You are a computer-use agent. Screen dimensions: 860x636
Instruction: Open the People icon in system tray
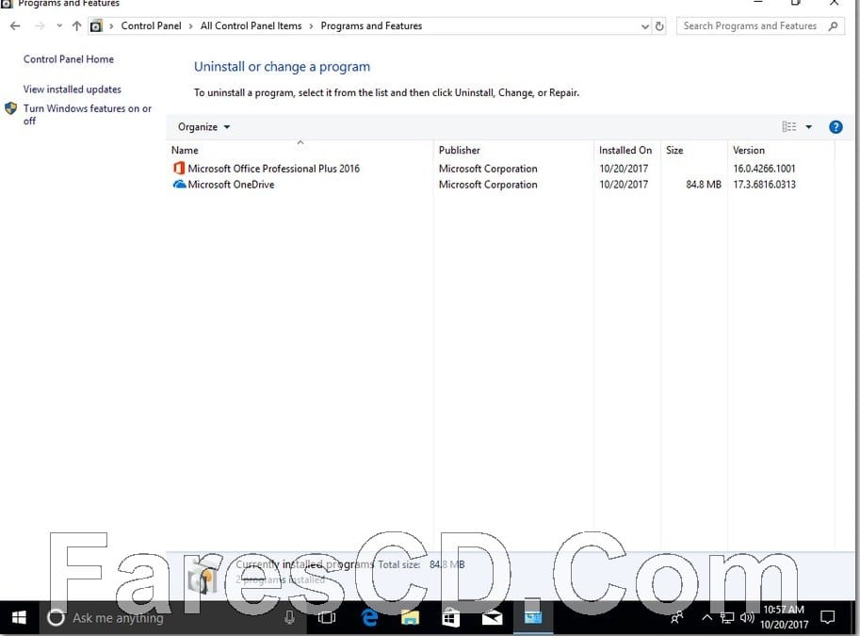(x=677, y=618)
